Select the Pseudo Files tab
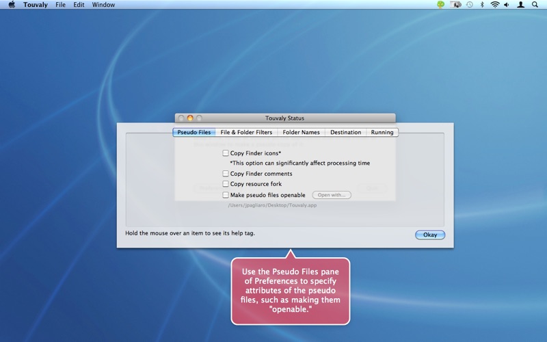This screenshot has height=342, width=547. coord(194,132)
